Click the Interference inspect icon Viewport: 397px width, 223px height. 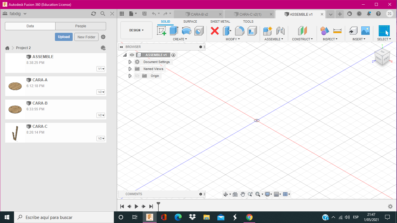coord(325,30)
